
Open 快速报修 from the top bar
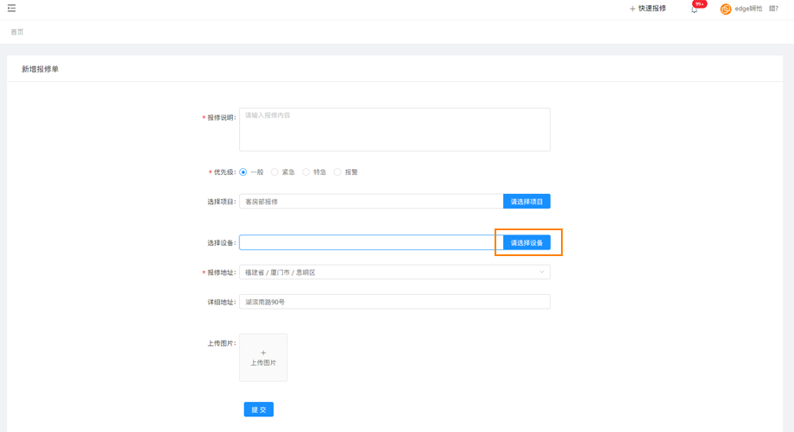point(652,9)
